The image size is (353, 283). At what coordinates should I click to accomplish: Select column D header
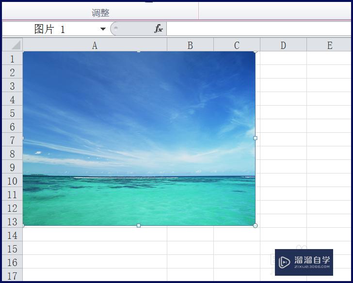point(284,45)
